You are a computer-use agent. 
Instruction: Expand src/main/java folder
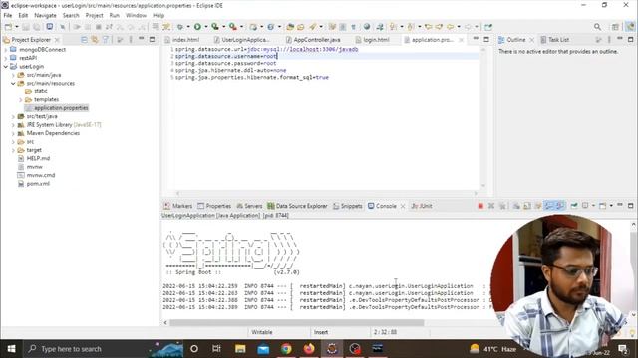pos(13,75)
